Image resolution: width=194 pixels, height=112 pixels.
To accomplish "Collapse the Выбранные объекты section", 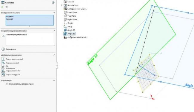I will click(x=54, y=13).
